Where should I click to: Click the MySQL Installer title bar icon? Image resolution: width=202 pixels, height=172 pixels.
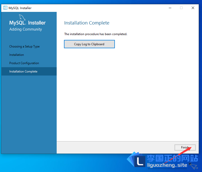pos(5,8)
